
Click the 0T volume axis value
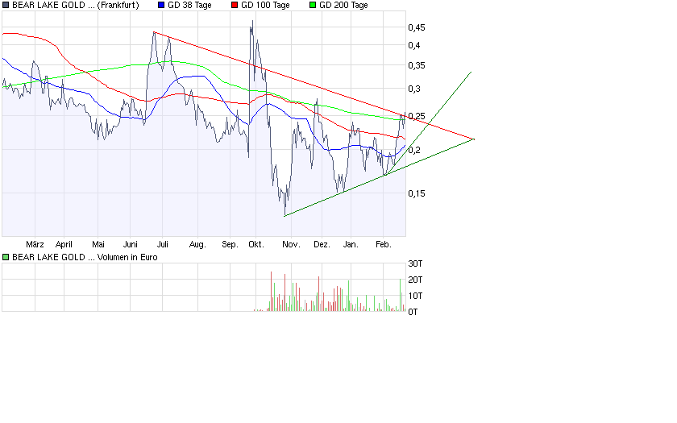tap(413, 312)
